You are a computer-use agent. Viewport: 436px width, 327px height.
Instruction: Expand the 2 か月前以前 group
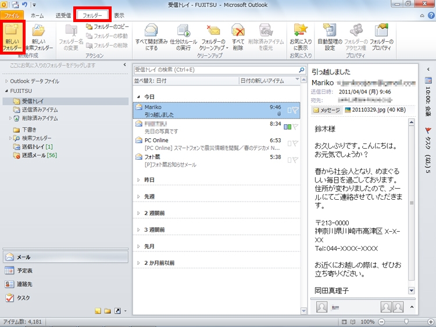click(x=138, y=263)
